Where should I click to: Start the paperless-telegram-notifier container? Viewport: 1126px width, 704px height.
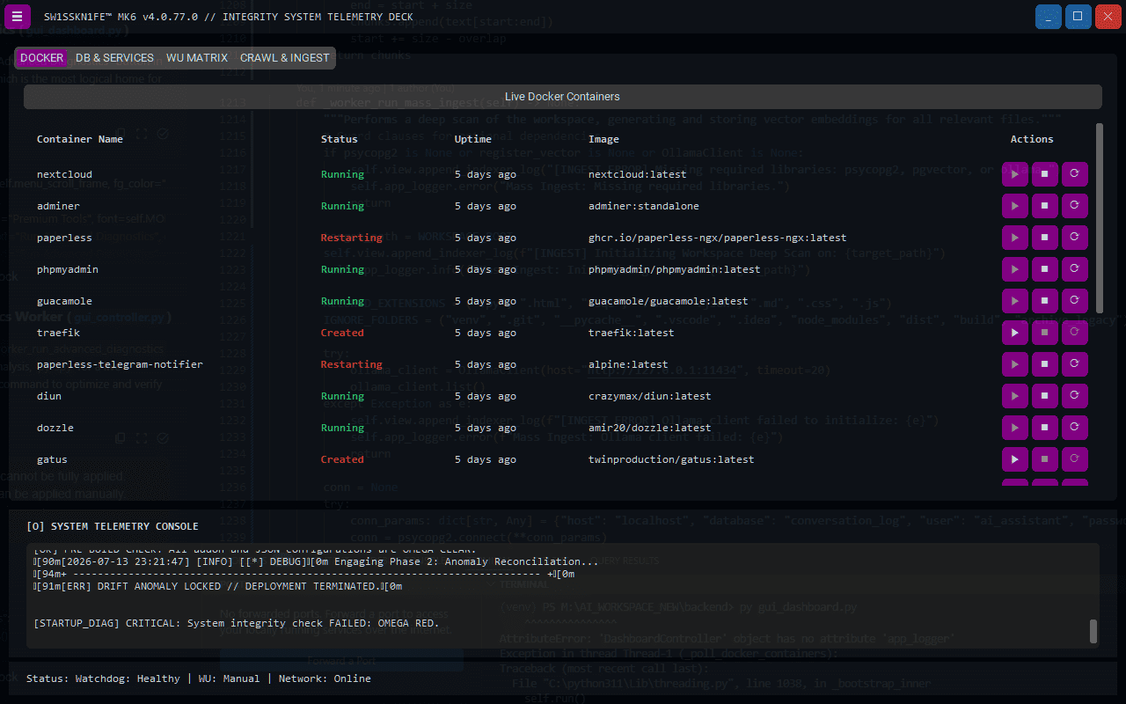(1014, 364)
